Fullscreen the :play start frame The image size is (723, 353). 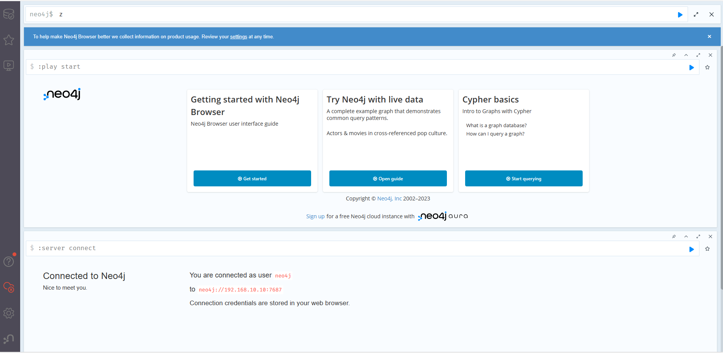coord(698,55)
